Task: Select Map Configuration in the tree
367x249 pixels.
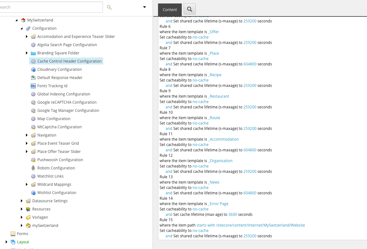Action: point(54,119)
